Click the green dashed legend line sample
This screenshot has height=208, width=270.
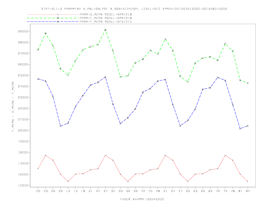53,18
